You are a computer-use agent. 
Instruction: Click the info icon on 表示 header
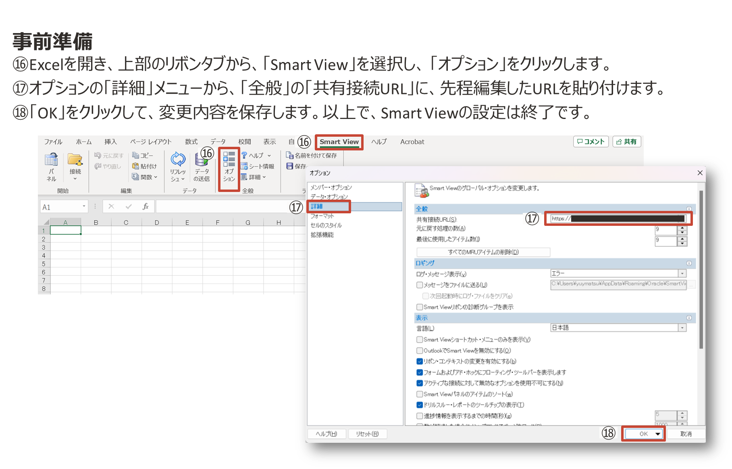tap(689, 318)
